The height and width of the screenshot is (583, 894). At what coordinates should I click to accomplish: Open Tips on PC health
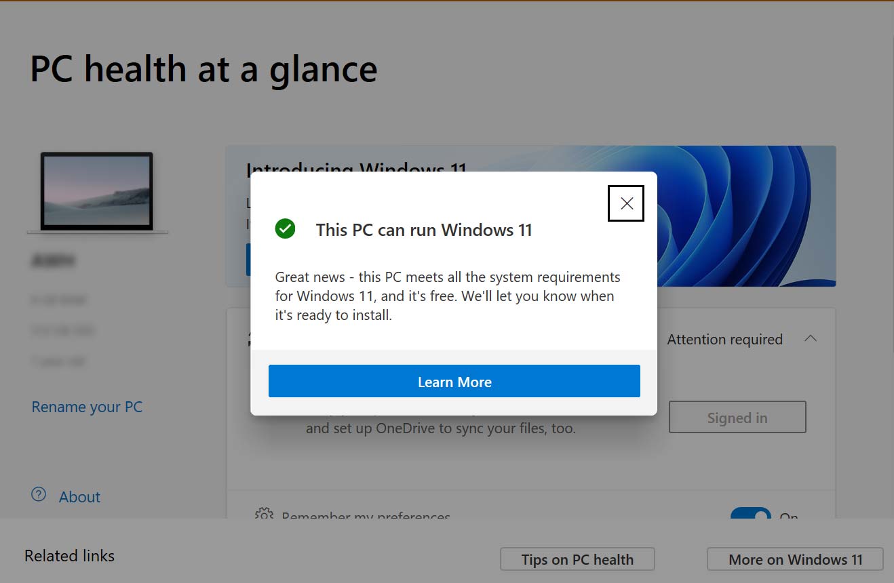(577, 559)
